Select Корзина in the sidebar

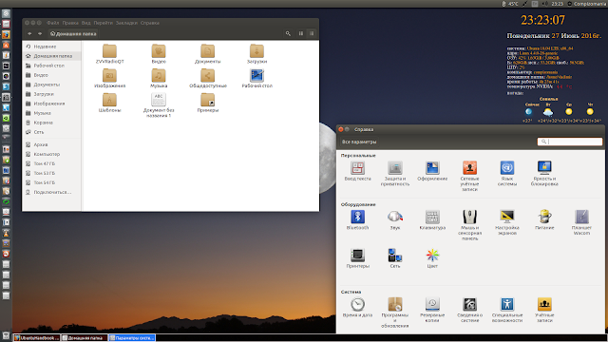(52, 123)
